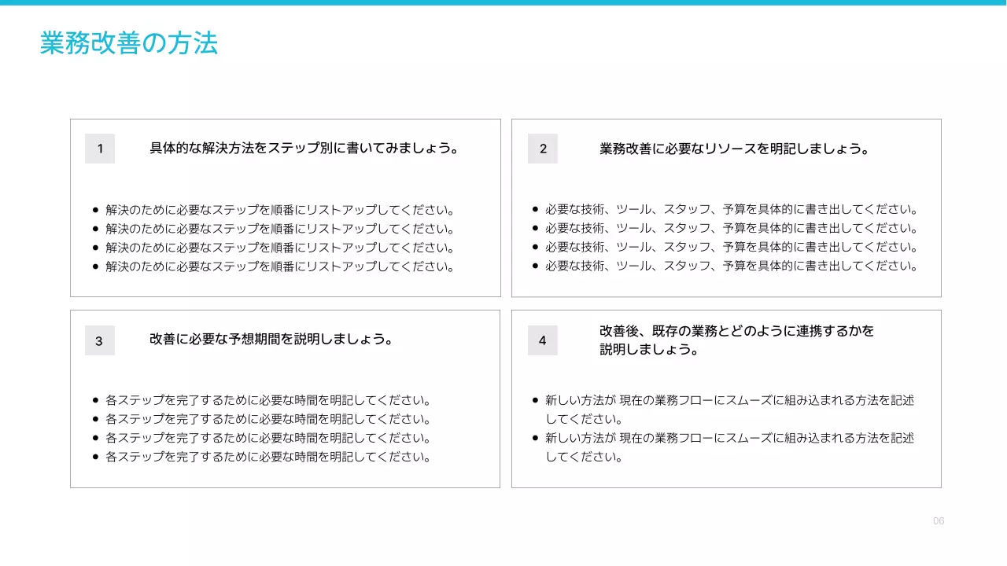Click the fourth bullet in card 3
Viewport: 1007px width, 566px height.
267,456
